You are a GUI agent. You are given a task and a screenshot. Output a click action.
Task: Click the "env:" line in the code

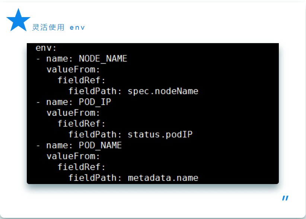46,48
